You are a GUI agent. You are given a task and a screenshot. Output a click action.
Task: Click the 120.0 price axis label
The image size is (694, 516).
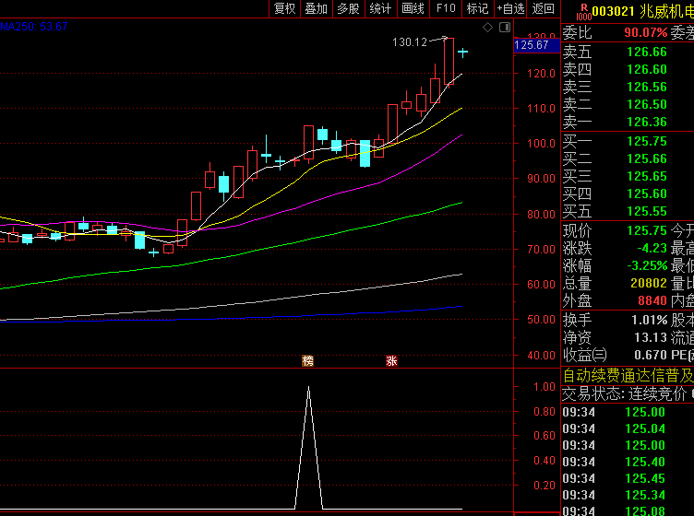[541, 74]
